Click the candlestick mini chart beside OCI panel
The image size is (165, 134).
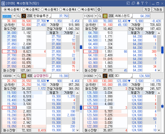pos(162,106)
